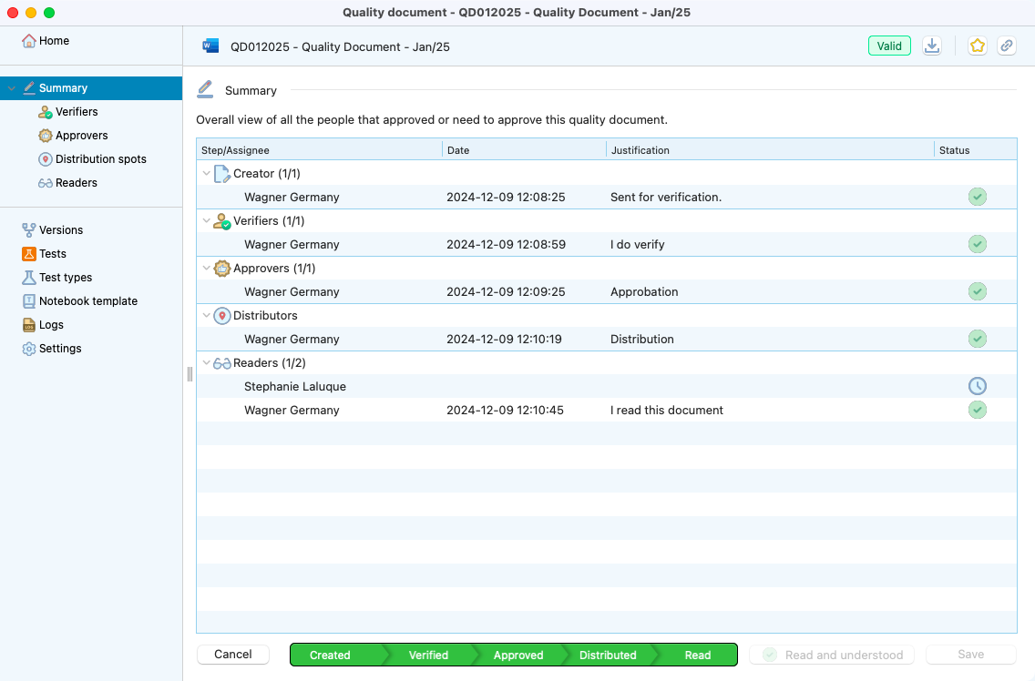Click the Notebook template icon
The image size is (1035, 681).
point(29,301)
